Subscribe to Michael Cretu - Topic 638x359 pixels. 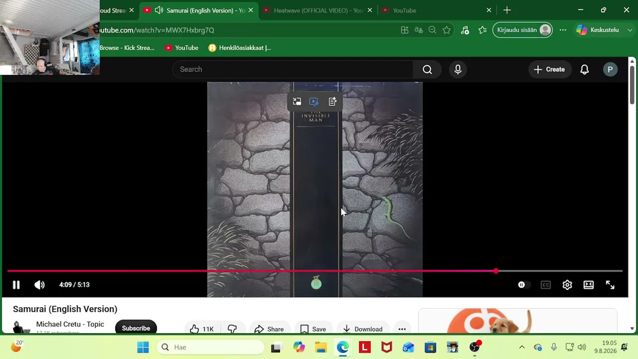click(x=136, y=328)
